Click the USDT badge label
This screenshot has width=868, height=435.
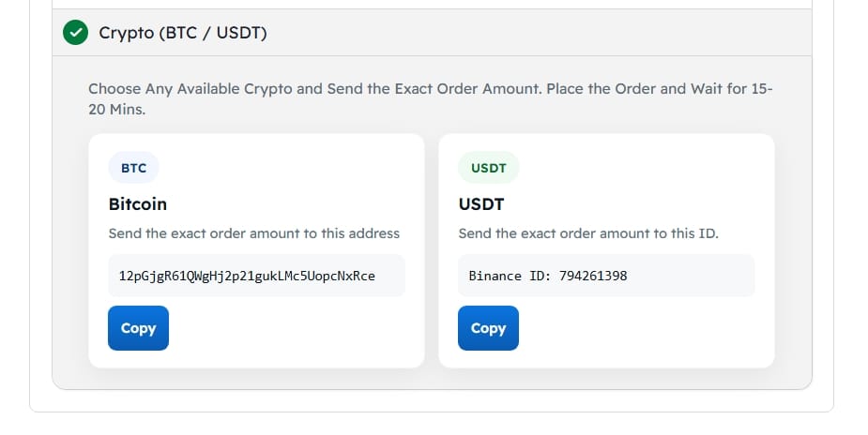pyautogui.click(x=488, y=169)
